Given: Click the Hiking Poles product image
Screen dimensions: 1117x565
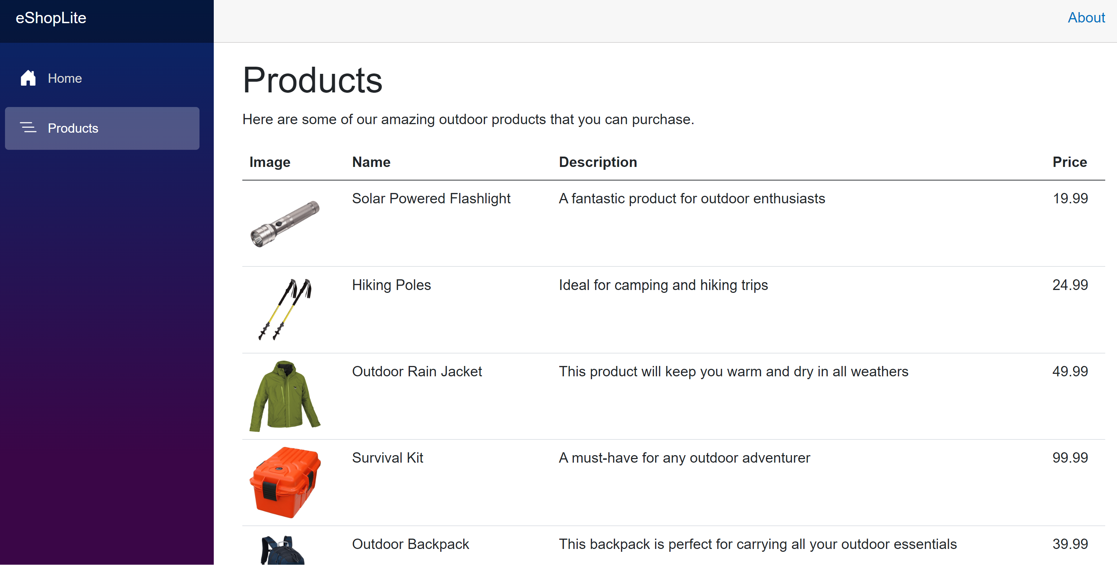Looking at the screenshot, I should click(x=285, y=309).
